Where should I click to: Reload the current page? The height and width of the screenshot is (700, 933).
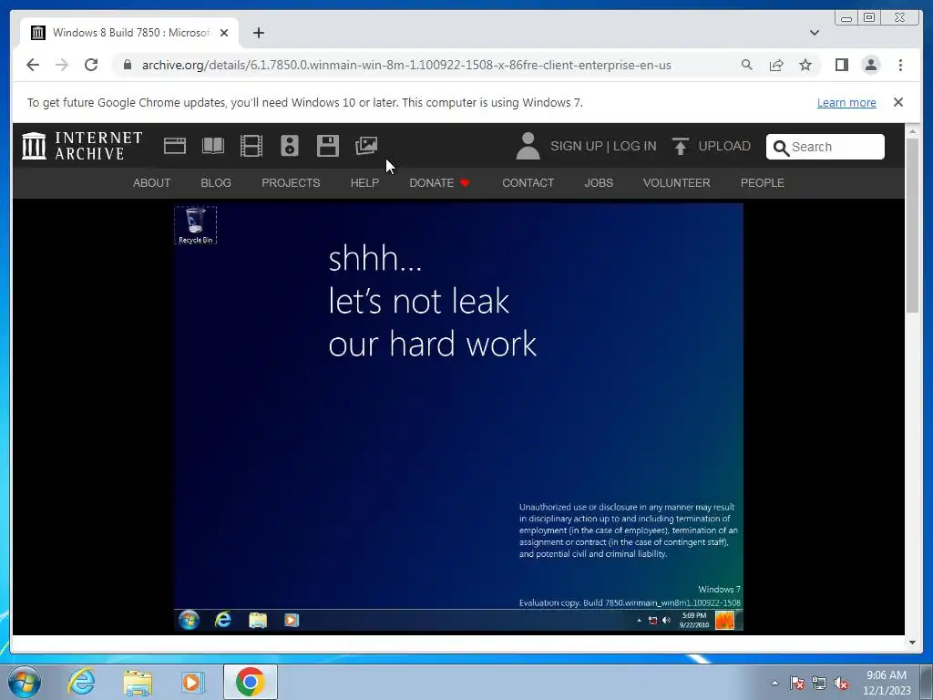(91, 65)
